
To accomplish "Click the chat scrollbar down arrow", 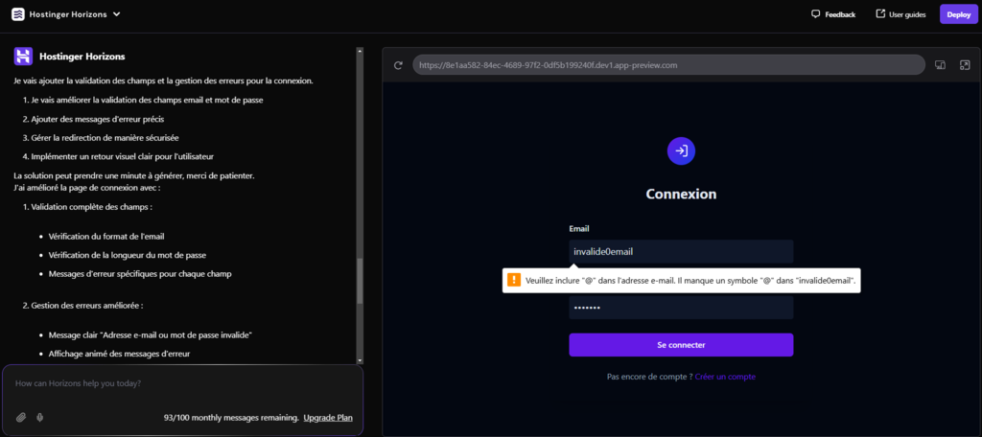I will (x=360, y=360).
